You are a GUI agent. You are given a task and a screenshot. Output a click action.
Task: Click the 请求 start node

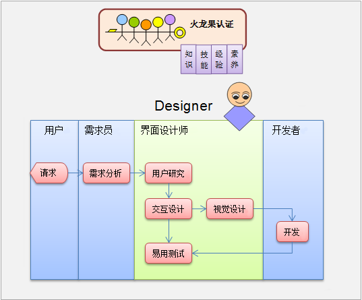[x=49, y=173]
